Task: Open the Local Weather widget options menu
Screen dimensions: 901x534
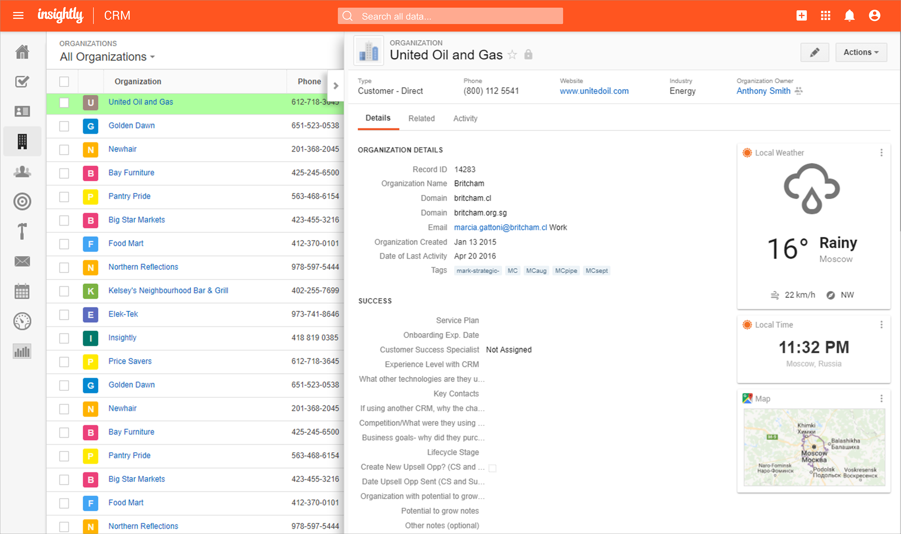Action: pyautogui.click(x=882, y=152)
